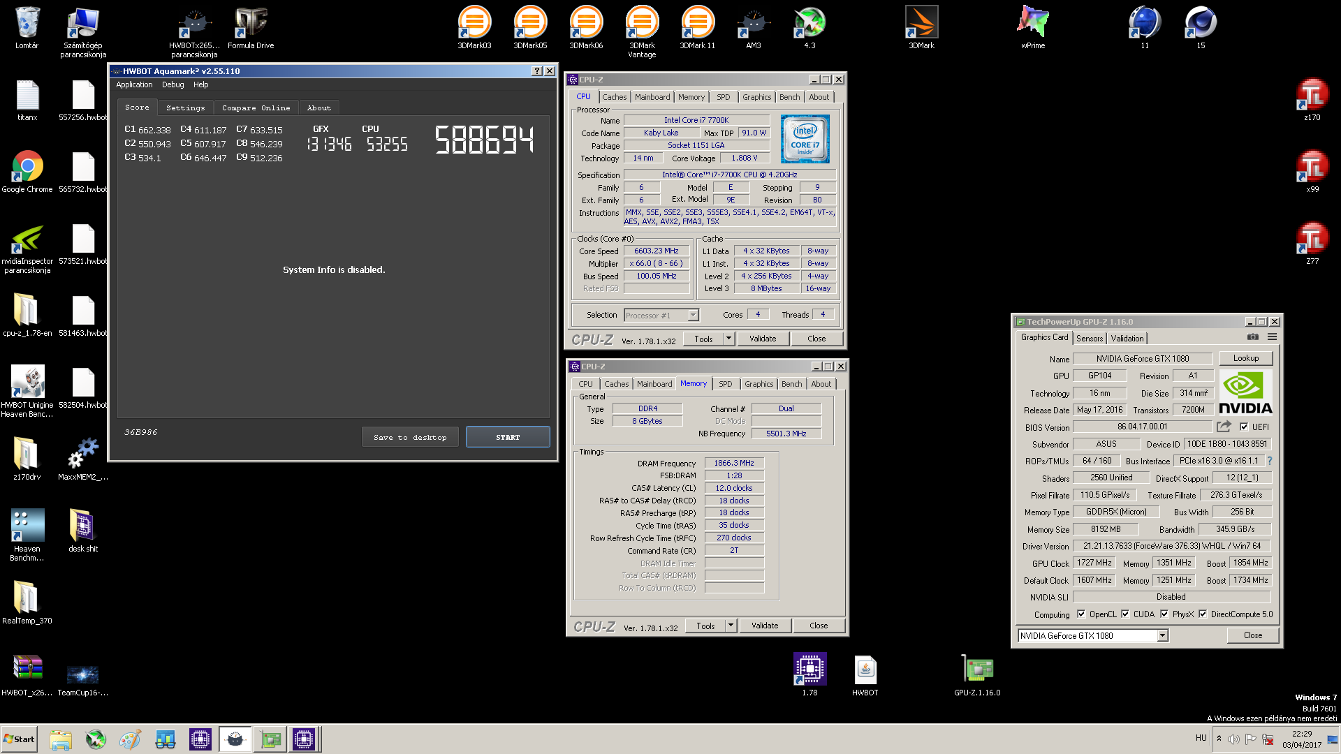Open the Z77 desktop shortcut
Image resolution: width=1341 pixels, height=754 pixels.
click(1312, 244)
